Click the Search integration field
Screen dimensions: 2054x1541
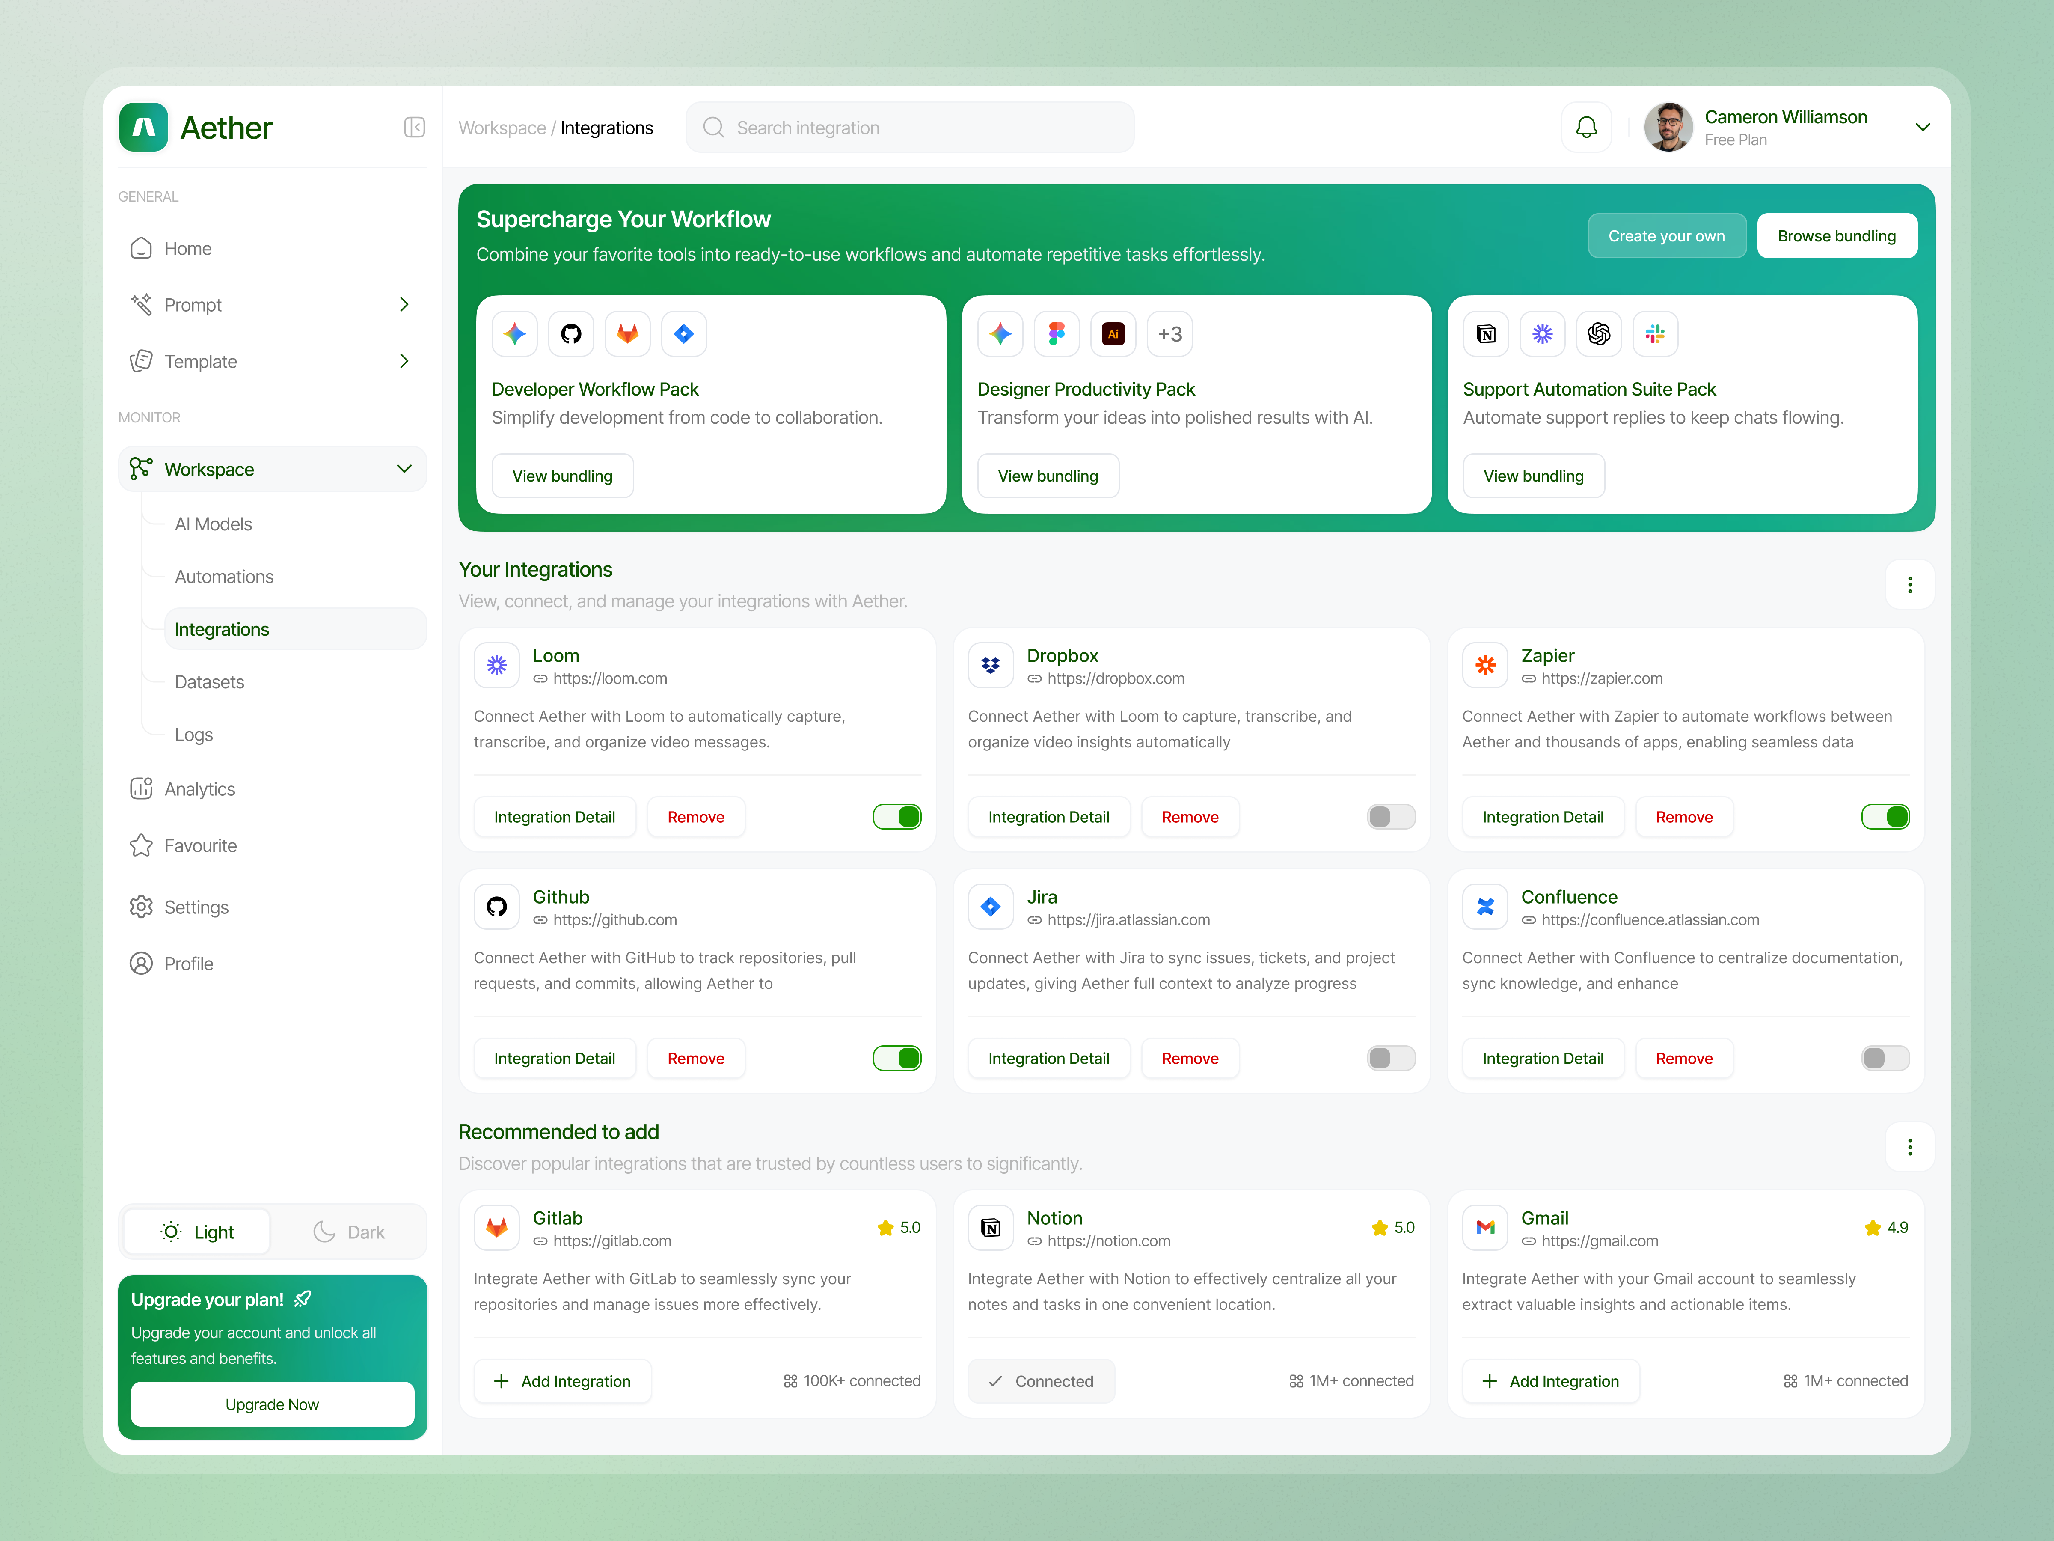[x=910, y=127]
